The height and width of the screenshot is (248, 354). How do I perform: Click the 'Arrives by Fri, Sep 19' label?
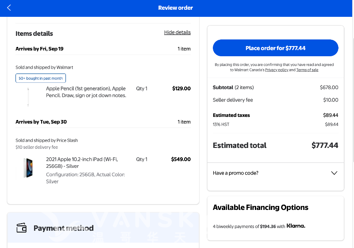39,49
